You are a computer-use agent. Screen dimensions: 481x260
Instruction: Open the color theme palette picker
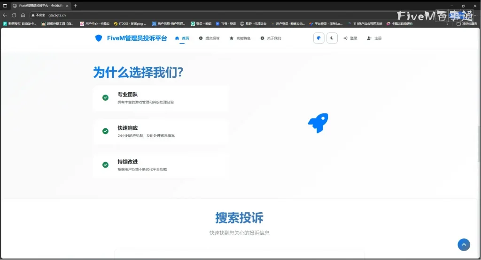pos(318,38)
